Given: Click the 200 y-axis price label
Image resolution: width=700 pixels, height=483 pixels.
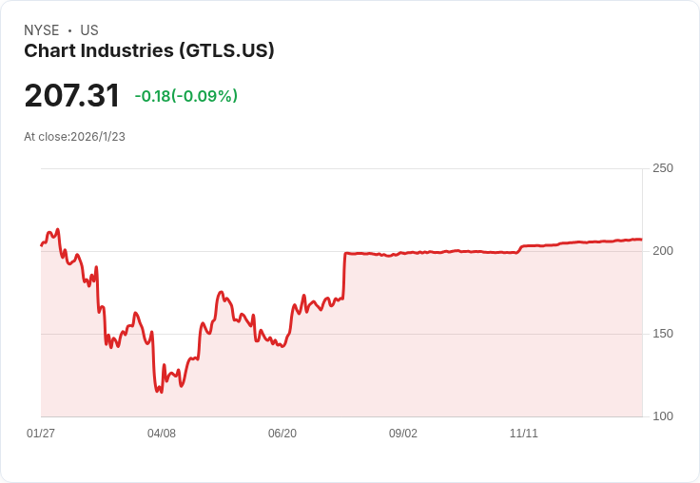Looking at the screenshot, I should [x=662, y=251].
